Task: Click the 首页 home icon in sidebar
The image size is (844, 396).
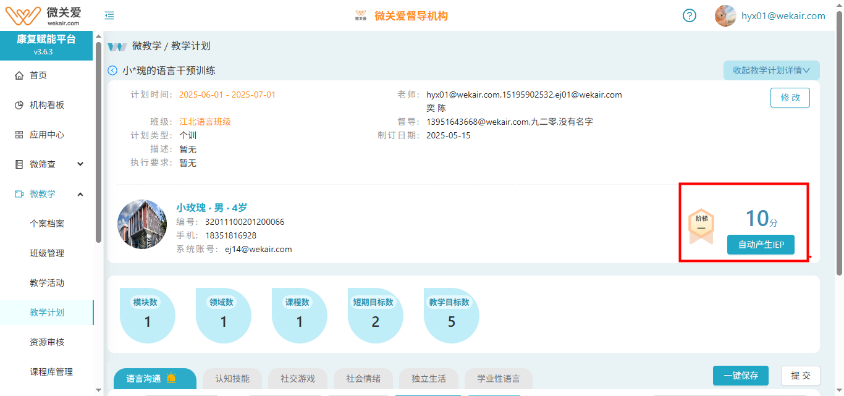Action: 19,75
